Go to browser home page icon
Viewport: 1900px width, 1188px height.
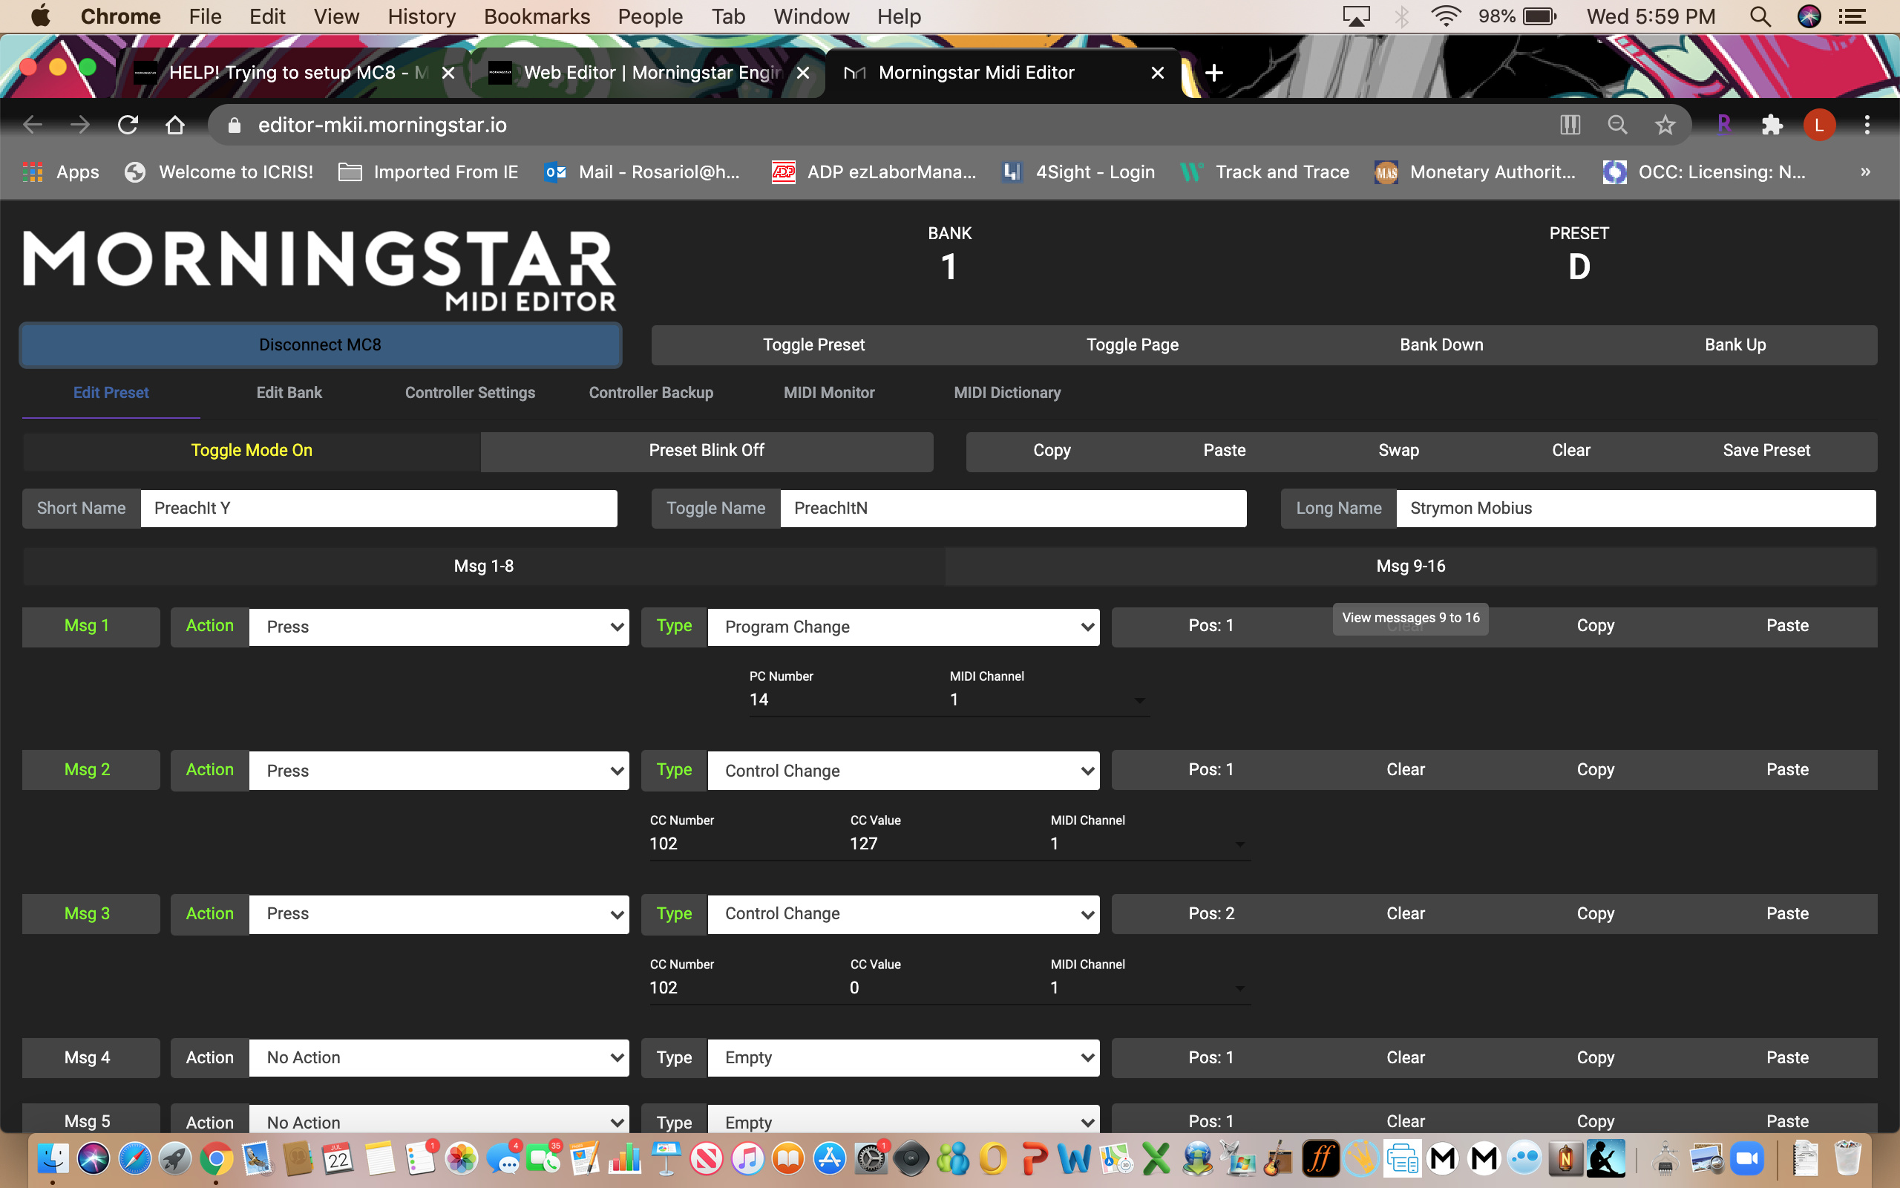175,125
